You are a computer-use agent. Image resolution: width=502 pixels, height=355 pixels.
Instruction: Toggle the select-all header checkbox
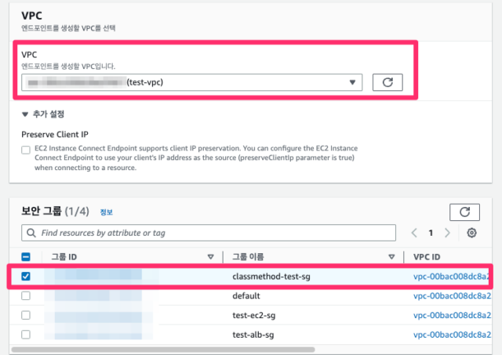pos(26,257)
